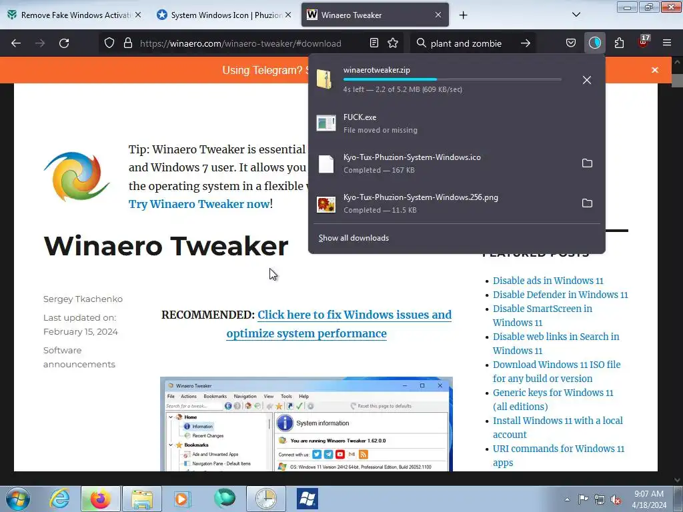Viewport: 683px width, 512px height.
Task: Open the Try Winaero Tweaker now link
Action: 199,204
